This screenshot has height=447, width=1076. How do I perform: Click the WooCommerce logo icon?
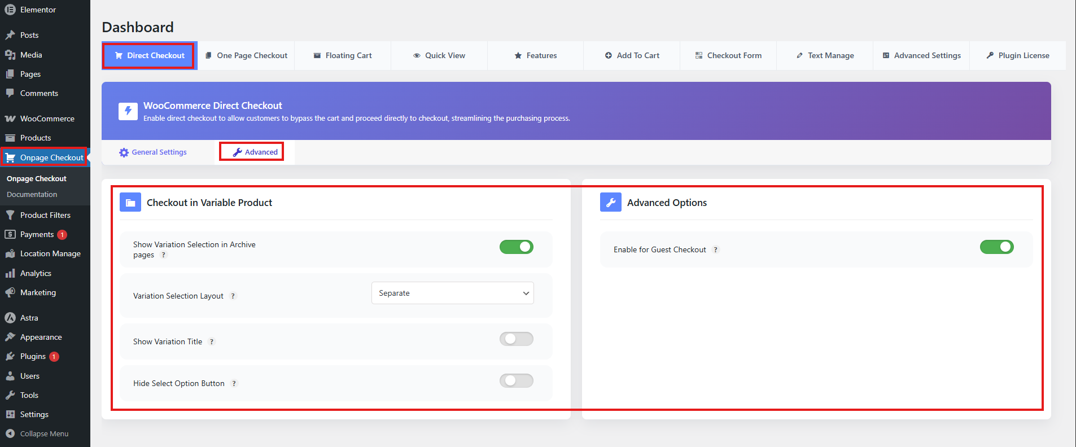point(10,119)
